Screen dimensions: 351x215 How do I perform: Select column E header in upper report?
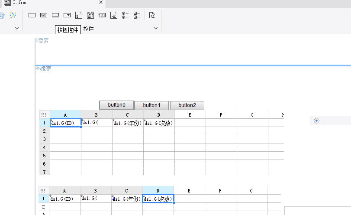point(190,115)
